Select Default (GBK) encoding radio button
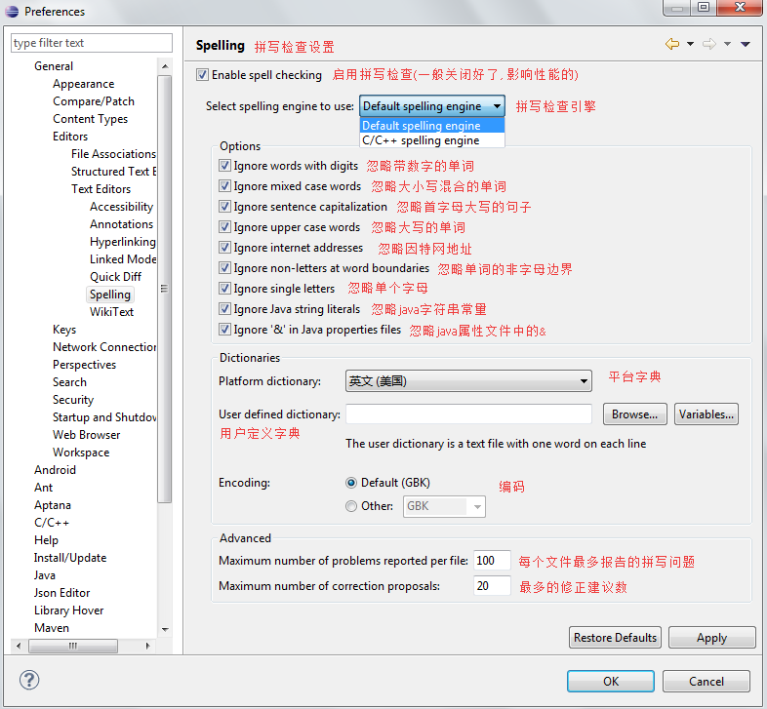 pos(351,483)
